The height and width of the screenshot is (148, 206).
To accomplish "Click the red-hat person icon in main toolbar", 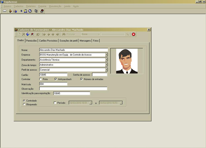I will point(42,11).
